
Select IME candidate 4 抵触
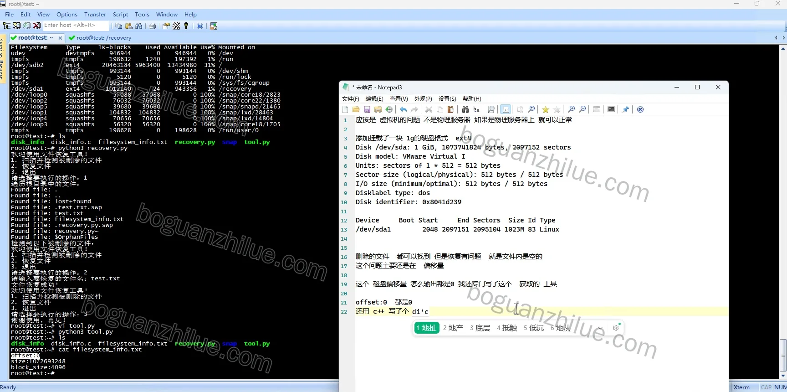pyautogui.click(x=507, y=328)
